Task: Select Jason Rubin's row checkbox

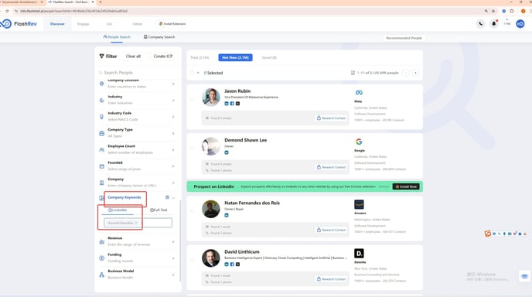Action: tap(193, 99)
